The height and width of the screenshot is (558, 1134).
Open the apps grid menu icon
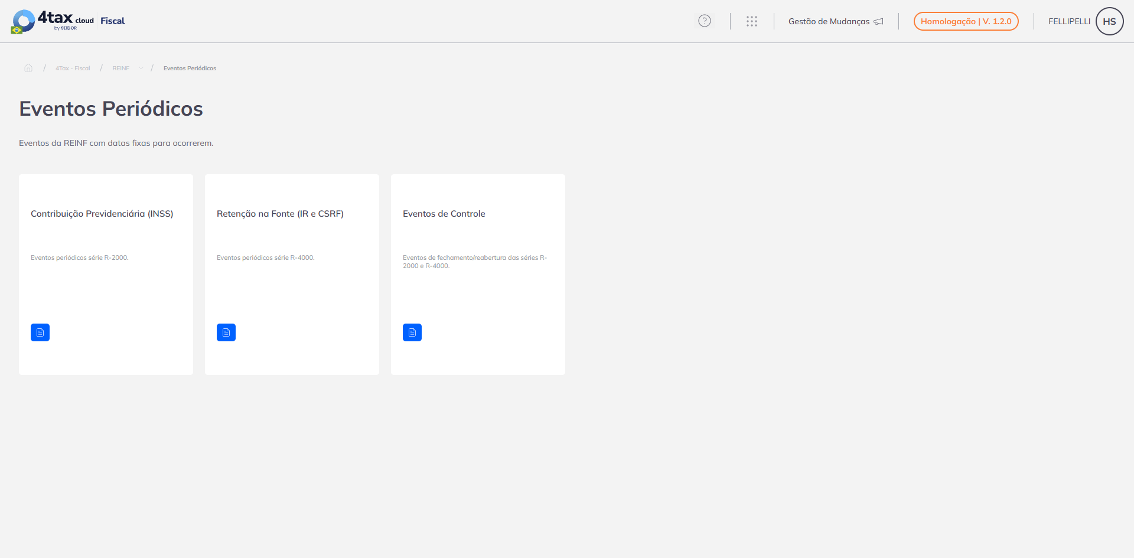coord(752,21)
